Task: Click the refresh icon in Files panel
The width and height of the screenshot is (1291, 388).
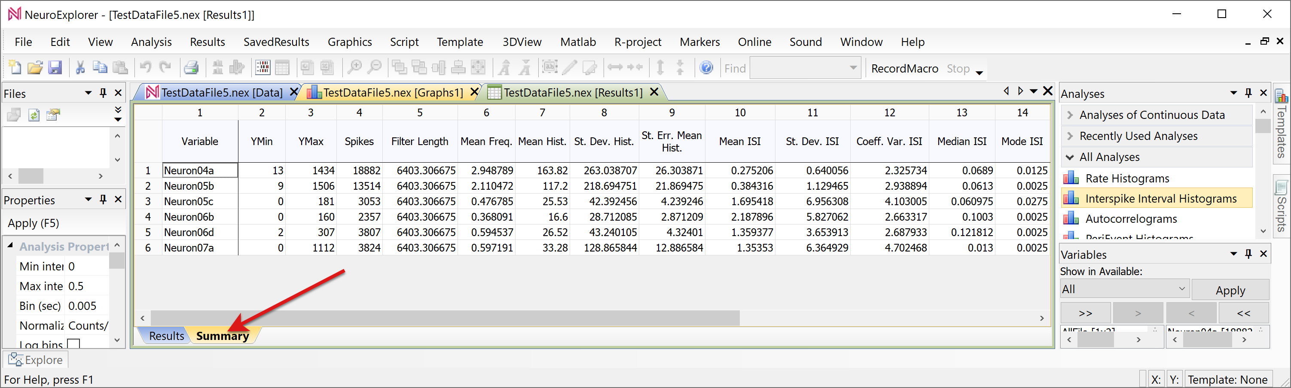Action: [34, 115]
